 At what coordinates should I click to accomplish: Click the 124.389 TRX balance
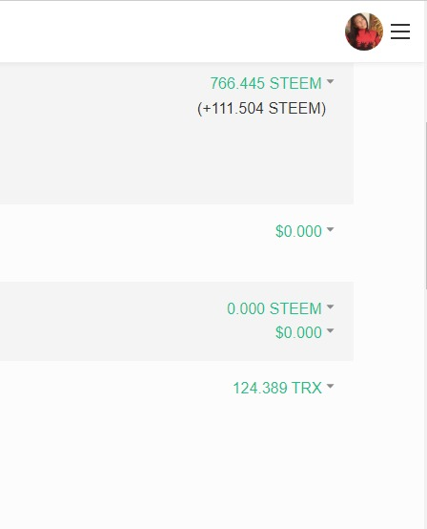coord(277,388)
